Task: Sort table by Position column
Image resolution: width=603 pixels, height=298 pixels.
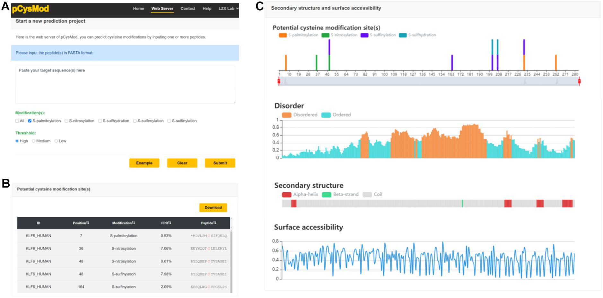Action: point(81,223)
